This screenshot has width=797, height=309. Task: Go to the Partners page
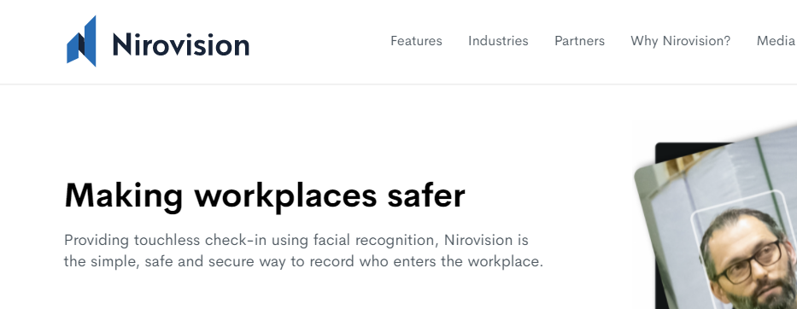point(579,41)
